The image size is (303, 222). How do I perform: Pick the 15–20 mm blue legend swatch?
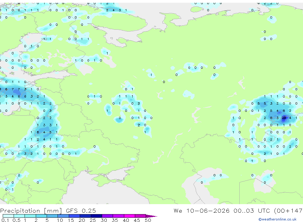coord(75,216)
